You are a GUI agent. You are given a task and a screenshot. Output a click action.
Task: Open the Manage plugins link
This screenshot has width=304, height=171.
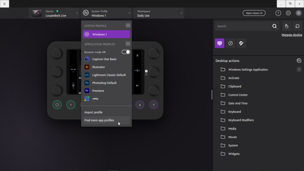[292, 35]
